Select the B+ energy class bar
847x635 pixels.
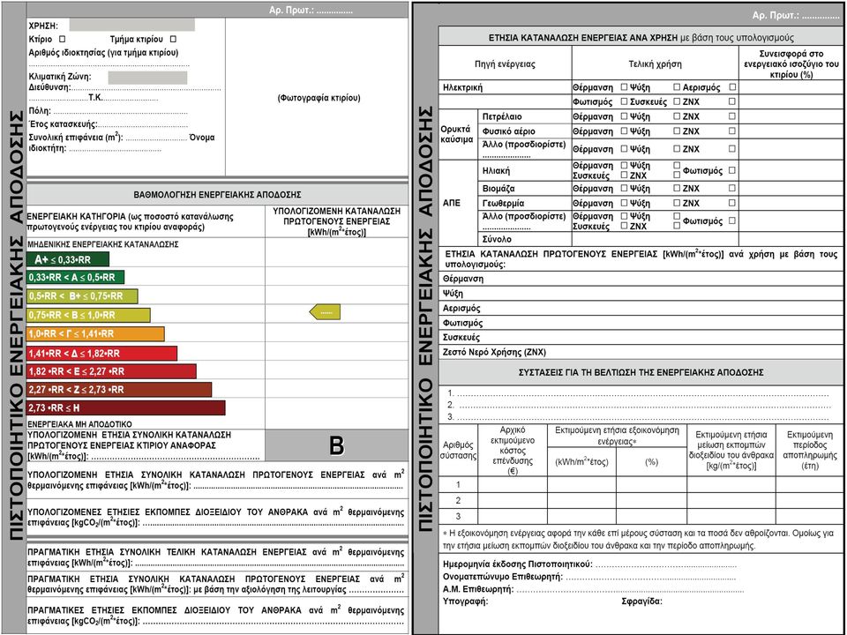coord(82,296)
